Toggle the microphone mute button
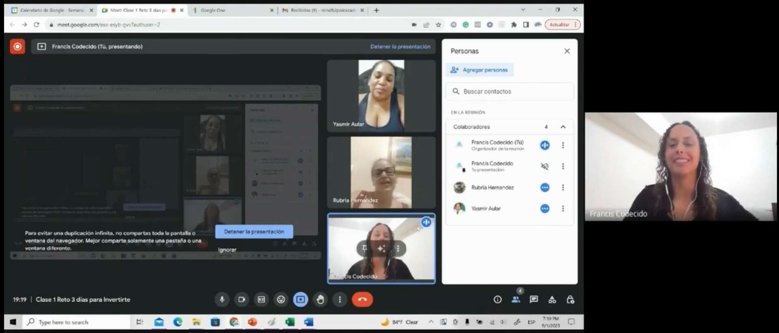 [x=222, y=299]
